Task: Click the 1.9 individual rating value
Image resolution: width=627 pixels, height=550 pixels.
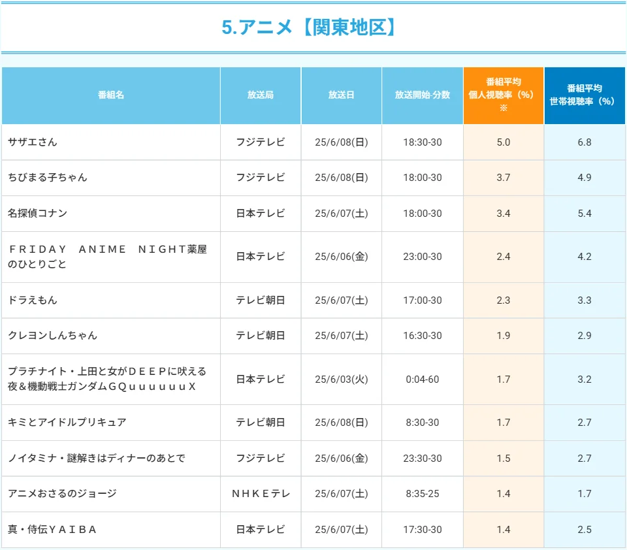Action: pyautogui.click(x=503, y=335)
